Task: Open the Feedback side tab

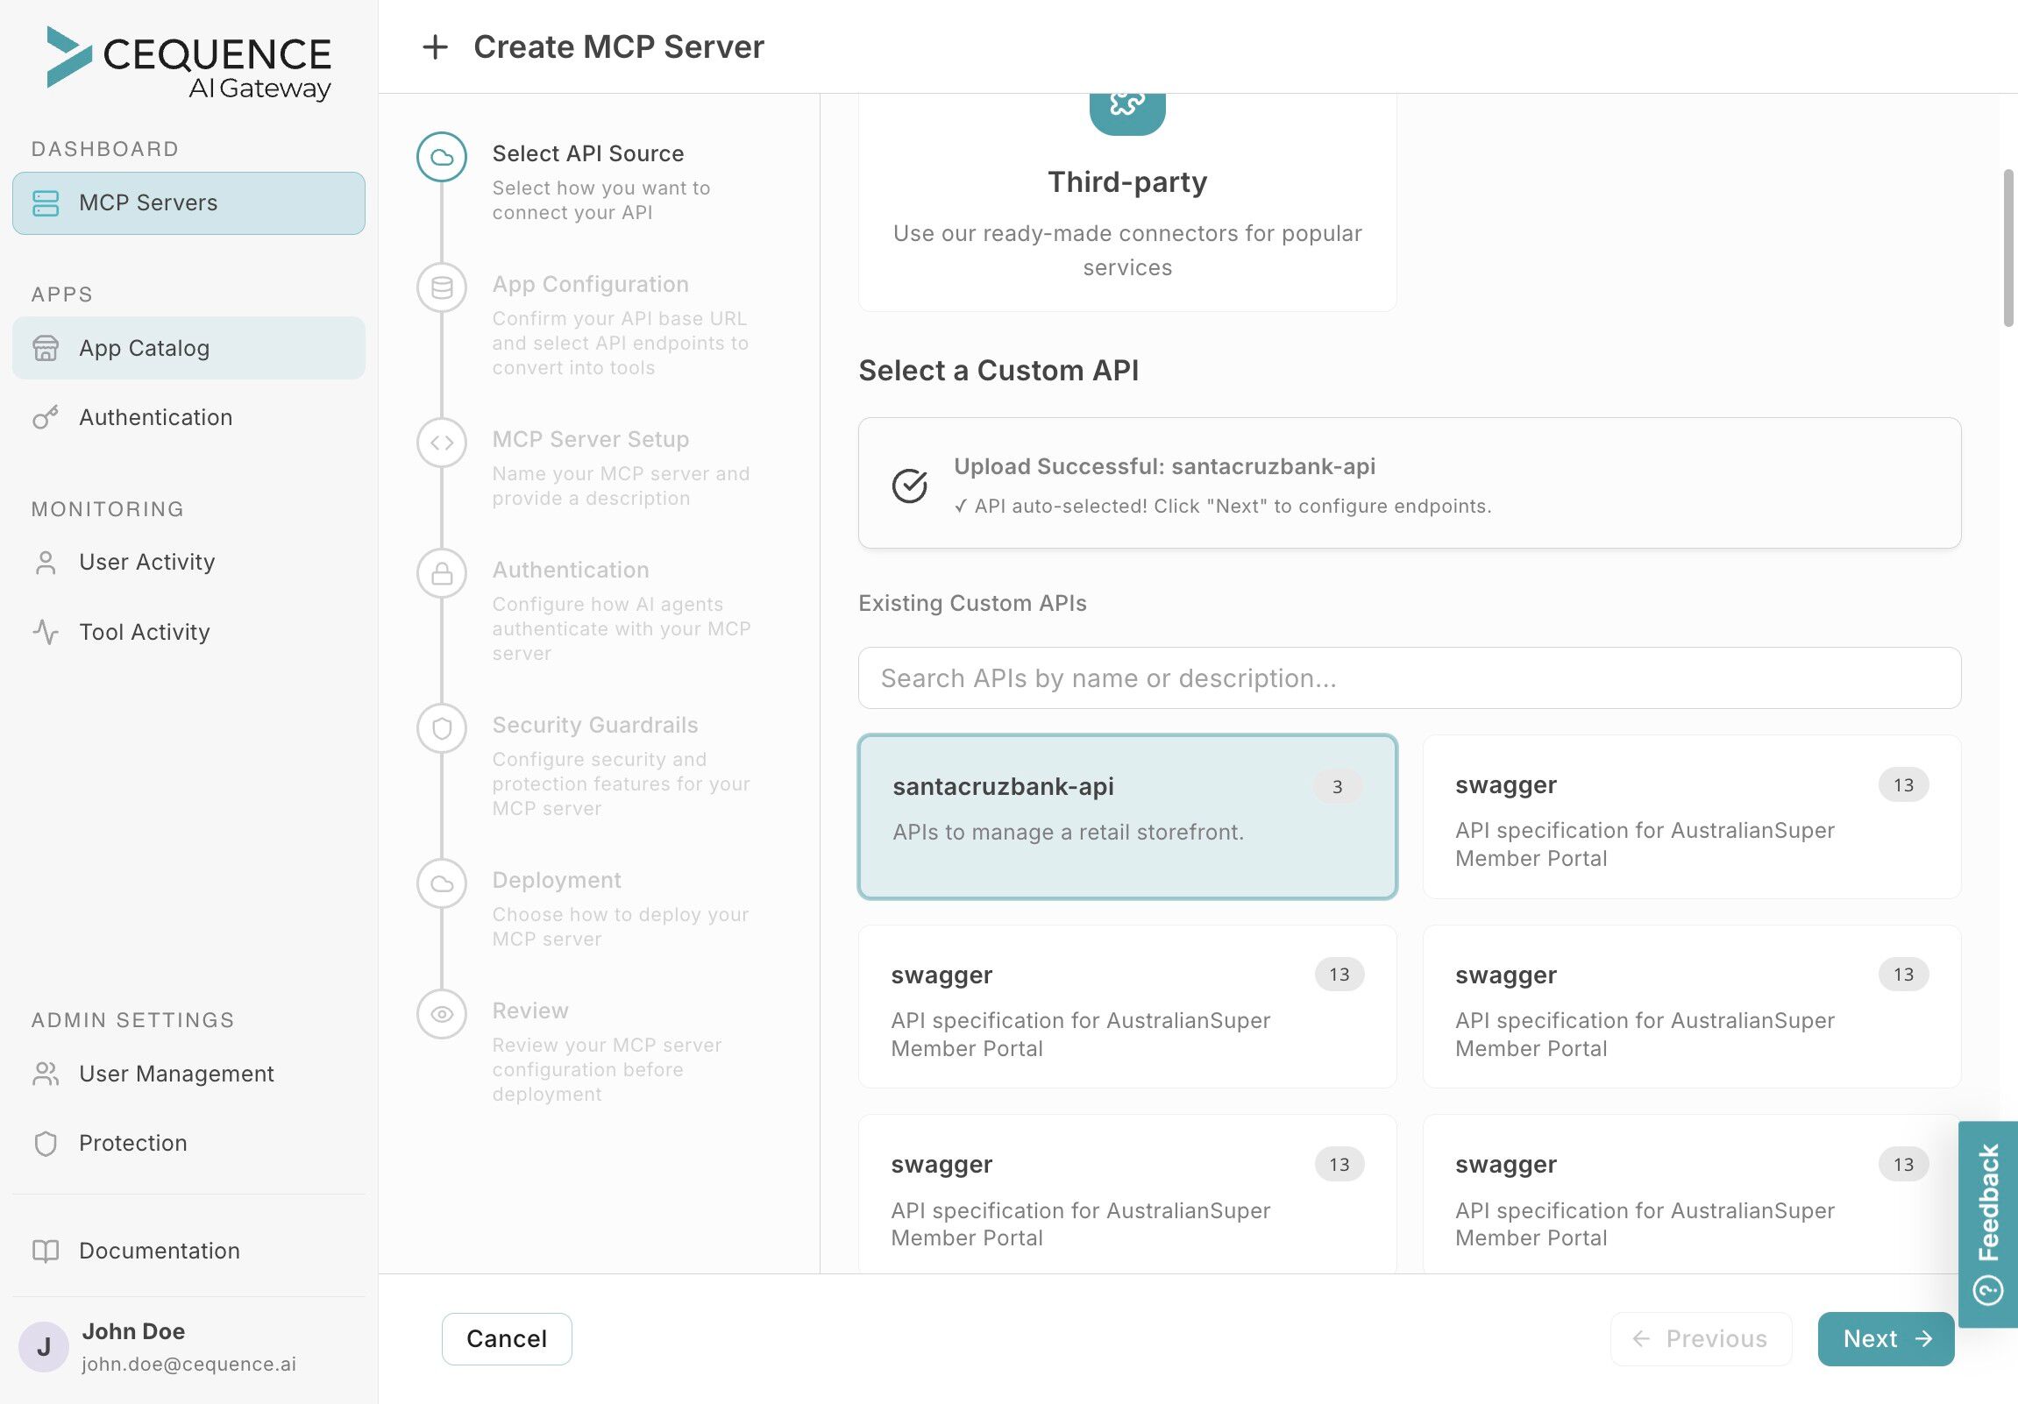Action: point(1988,1222)
